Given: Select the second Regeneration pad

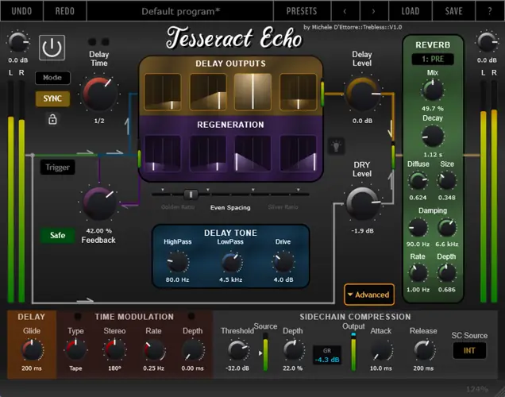Looking at the screenshot, I should [208, 153].
